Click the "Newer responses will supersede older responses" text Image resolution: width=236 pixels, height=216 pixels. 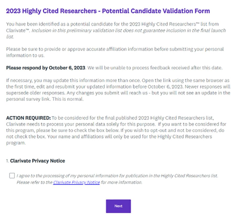tap(118, 90)
